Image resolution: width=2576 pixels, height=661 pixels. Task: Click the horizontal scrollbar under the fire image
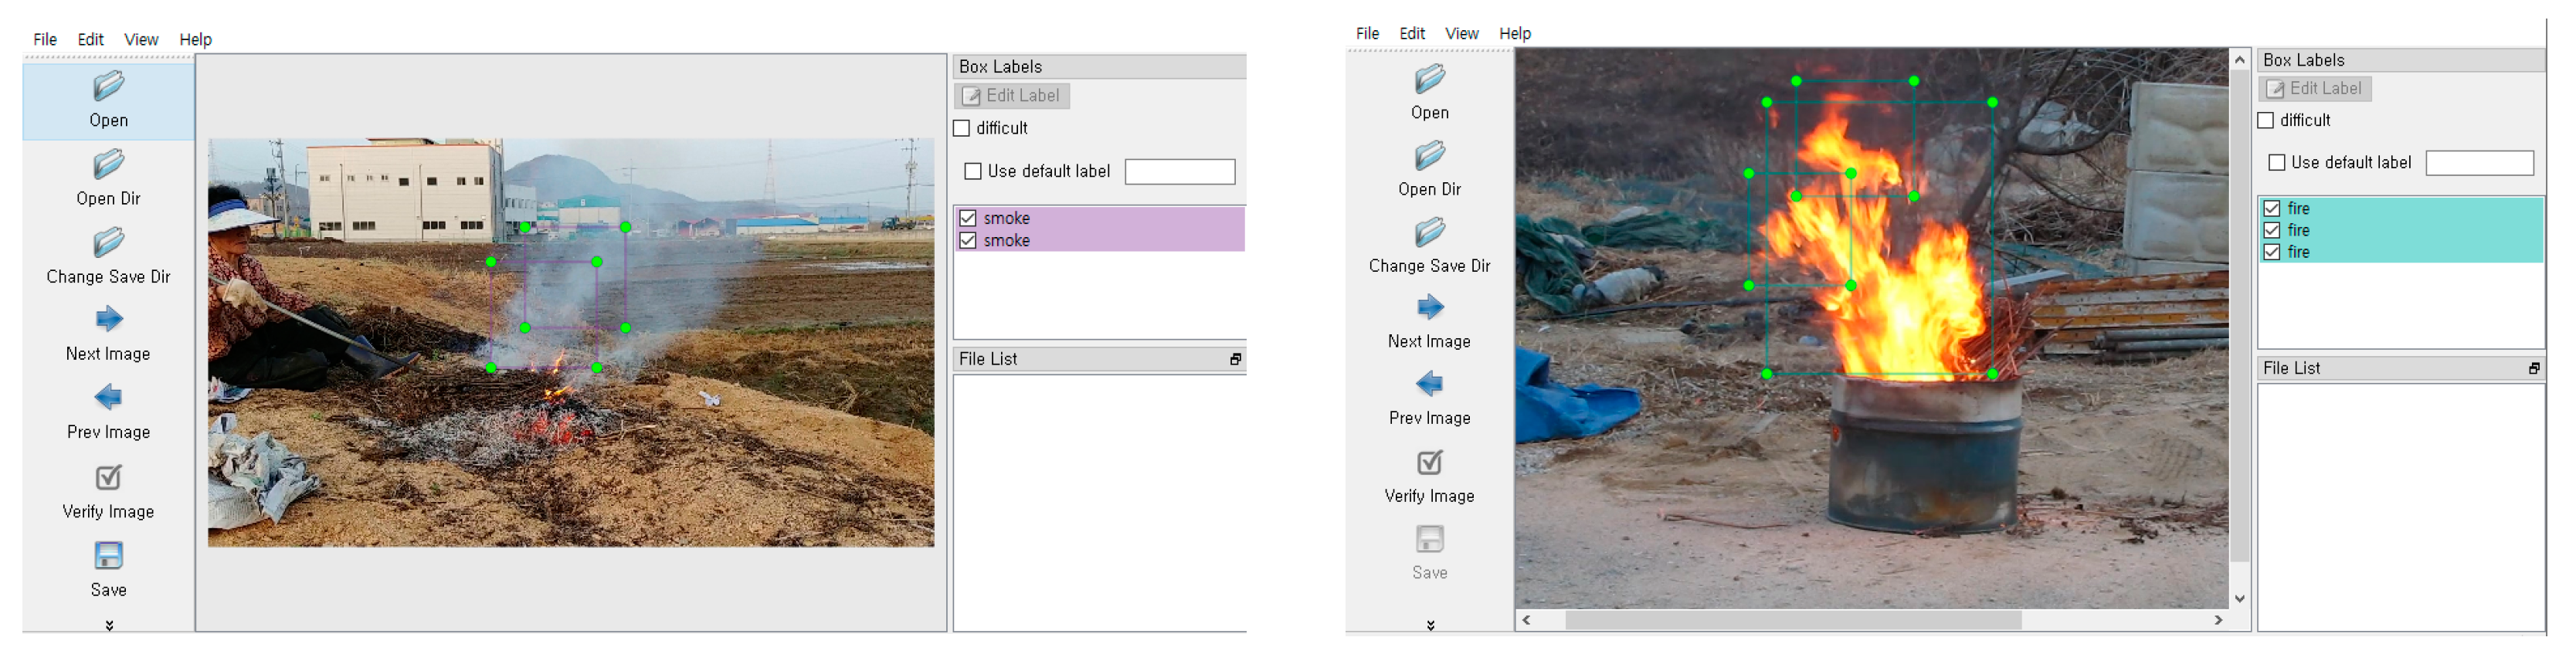click(1792, 621)
